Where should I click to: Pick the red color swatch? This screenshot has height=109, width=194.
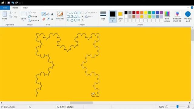point(138,12)
